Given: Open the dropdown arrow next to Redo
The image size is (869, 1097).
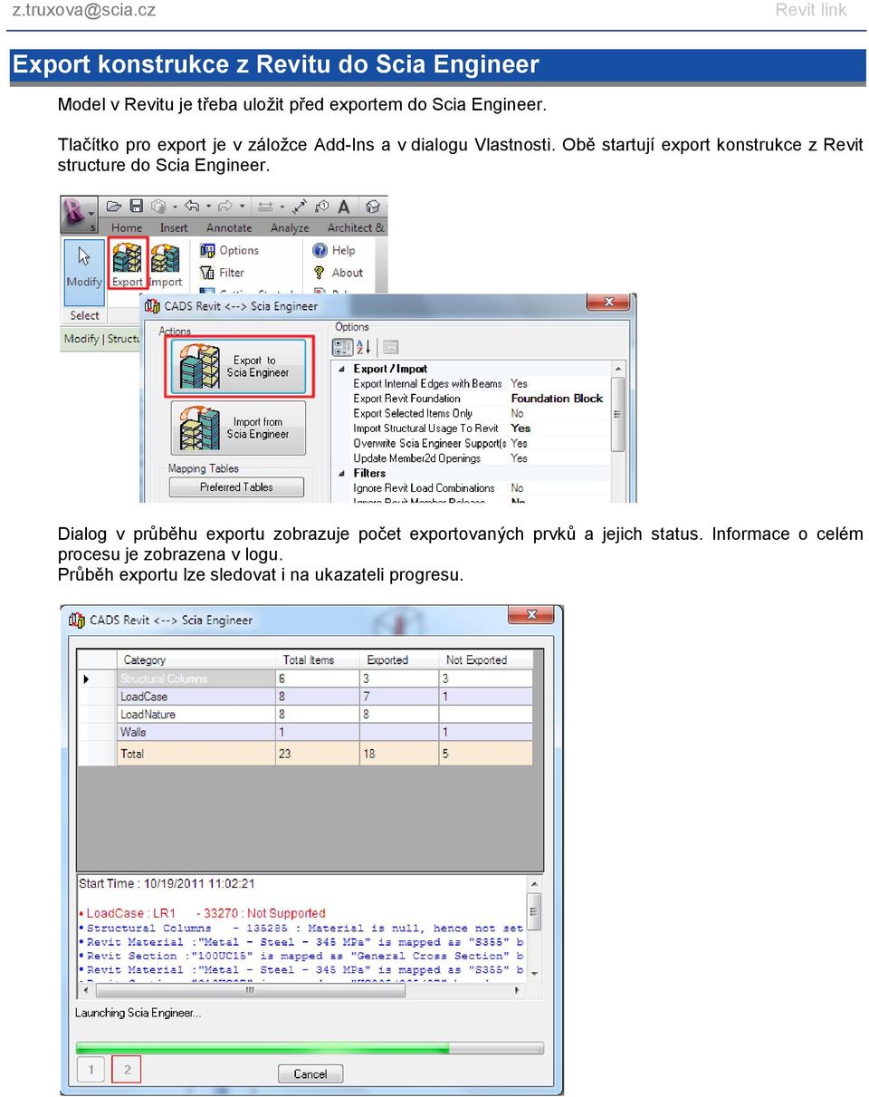Looking at the screenshot, I should coord(241,207).
